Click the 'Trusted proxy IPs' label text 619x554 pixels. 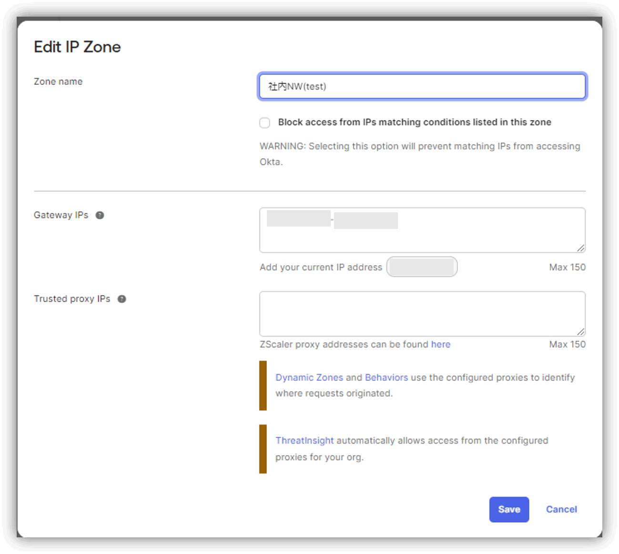point(72,299)
